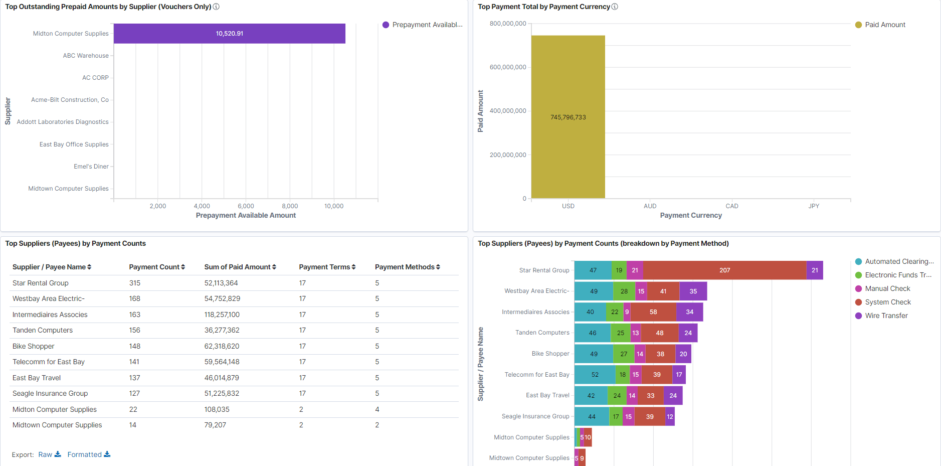The height and width of the screenshot is (466, 941).
Task: Click the Raw export link
Action: click(45, 454)
